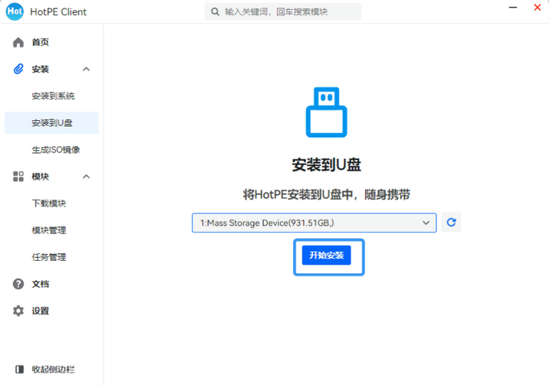The image size is (551, 387).
Task: Click the HotPE logo icon
Action: click(15, 11)
